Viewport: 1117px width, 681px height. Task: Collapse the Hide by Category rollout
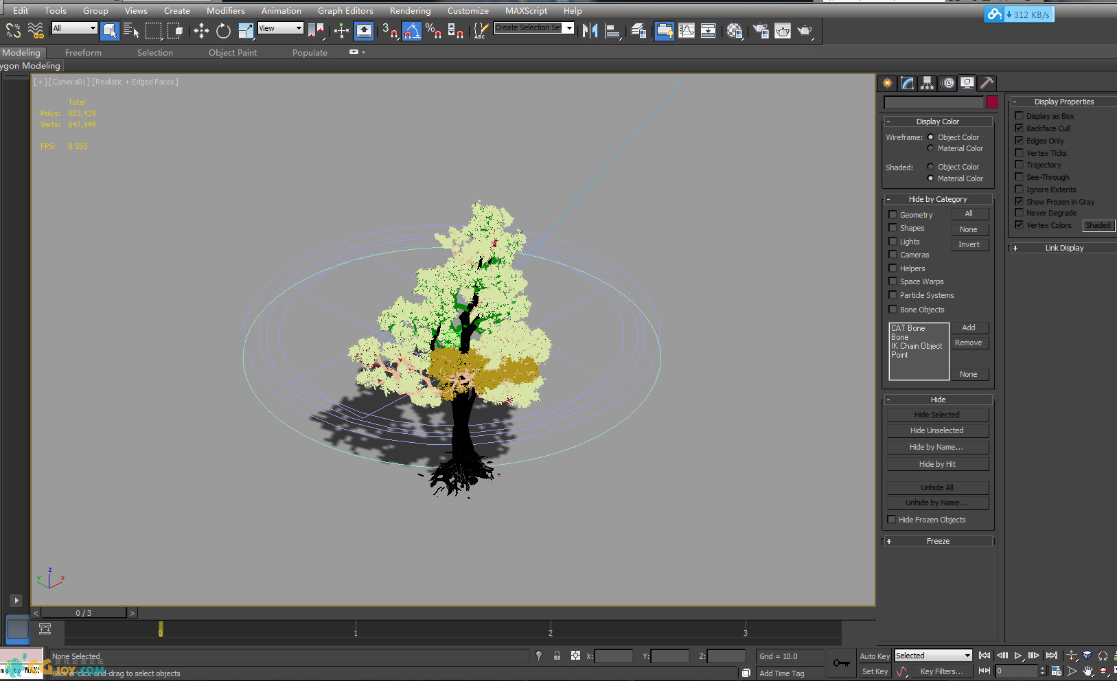(x=938, y=199)
